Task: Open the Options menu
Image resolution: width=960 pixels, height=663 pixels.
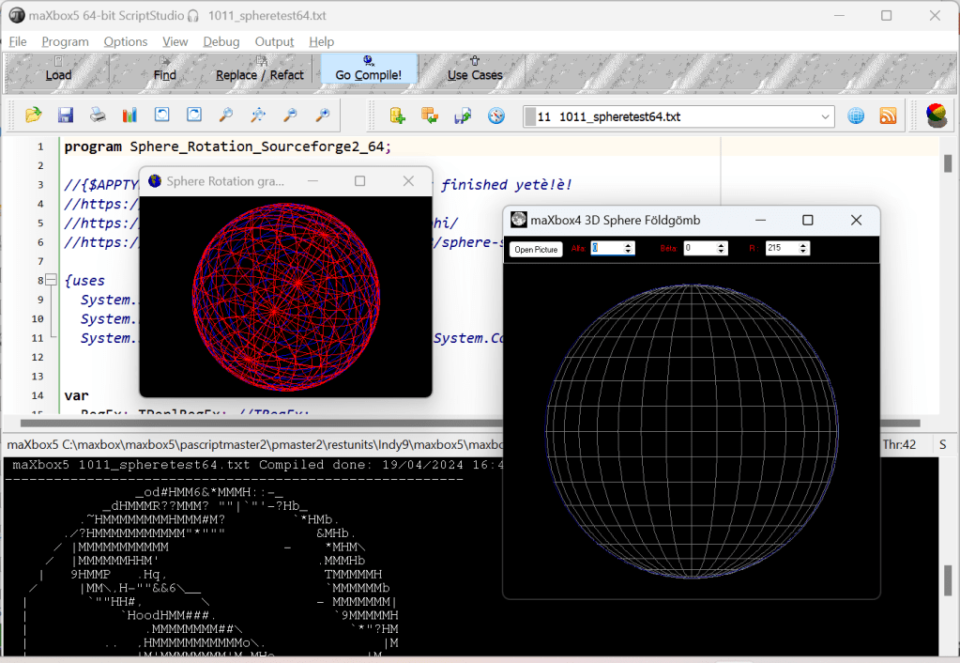Action: pyautogui.click(x=126, y=41)
